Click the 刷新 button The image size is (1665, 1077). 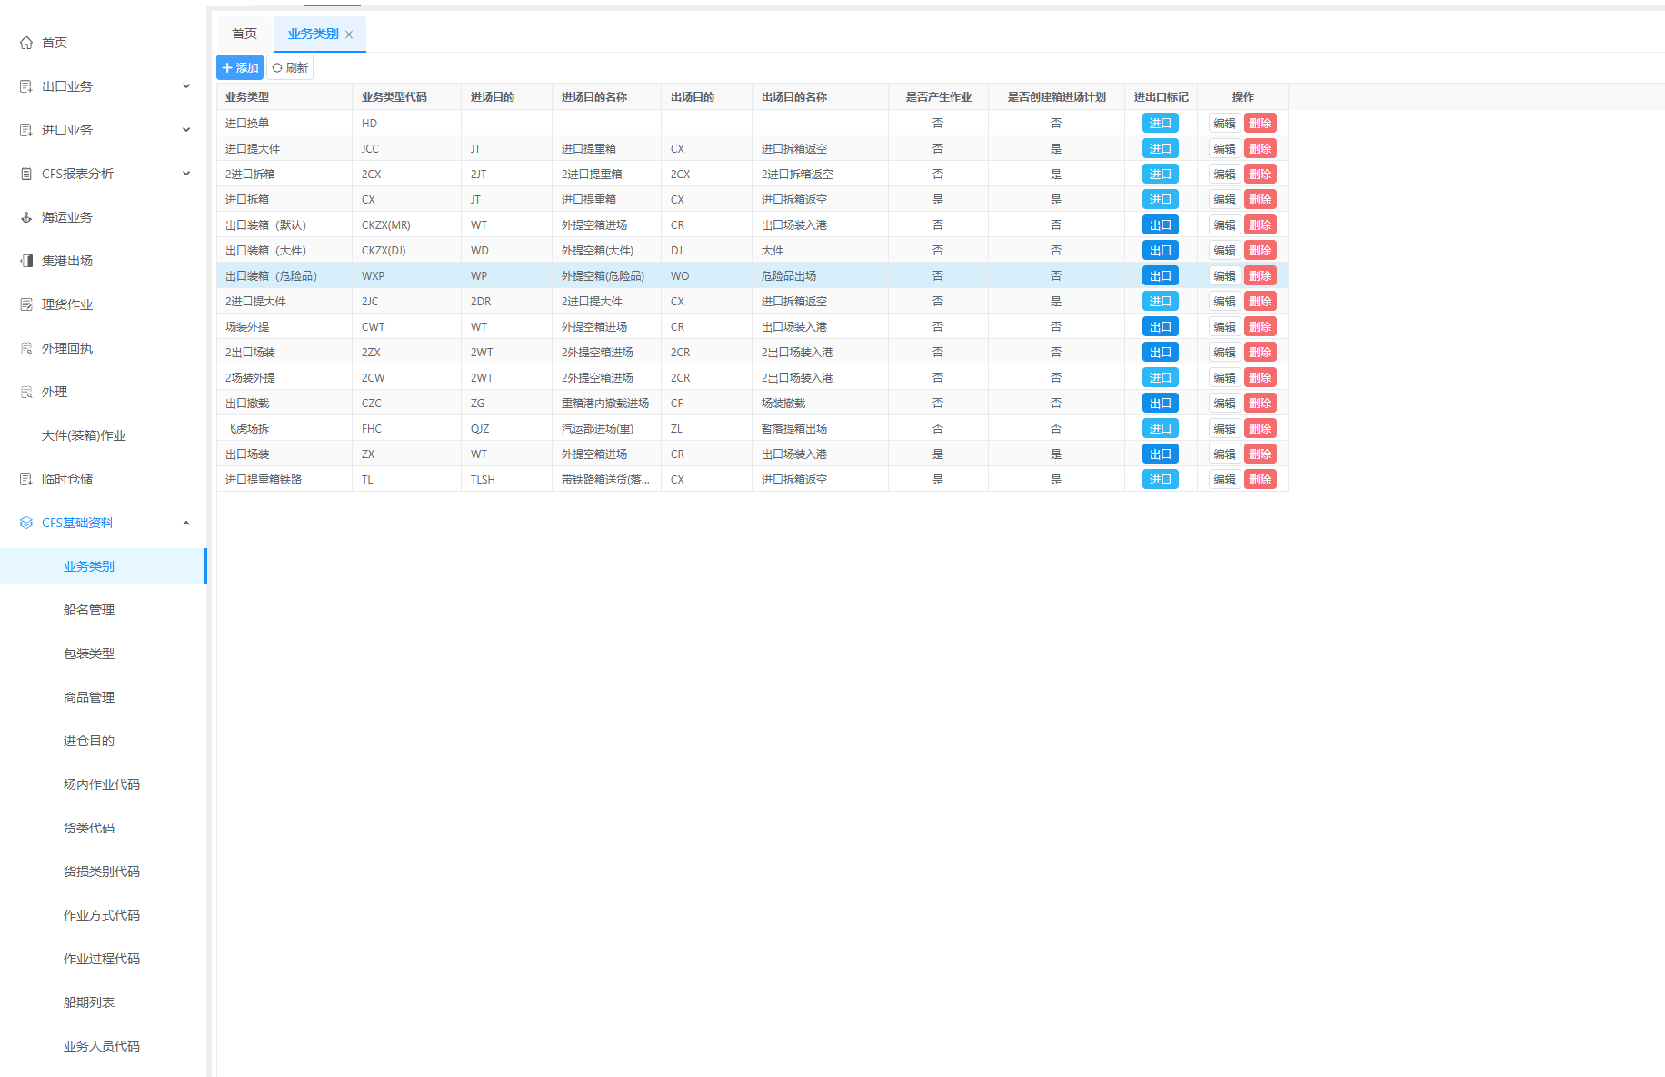[x=290, y=67]
